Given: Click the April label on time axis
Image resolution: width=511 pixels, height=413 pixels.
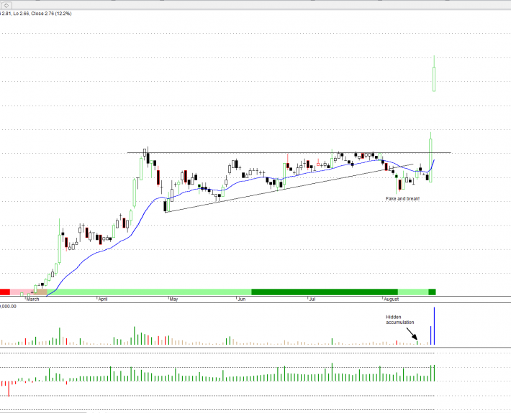Looking at the screenshot, I should pyautogui.click(x=103, y=298).
